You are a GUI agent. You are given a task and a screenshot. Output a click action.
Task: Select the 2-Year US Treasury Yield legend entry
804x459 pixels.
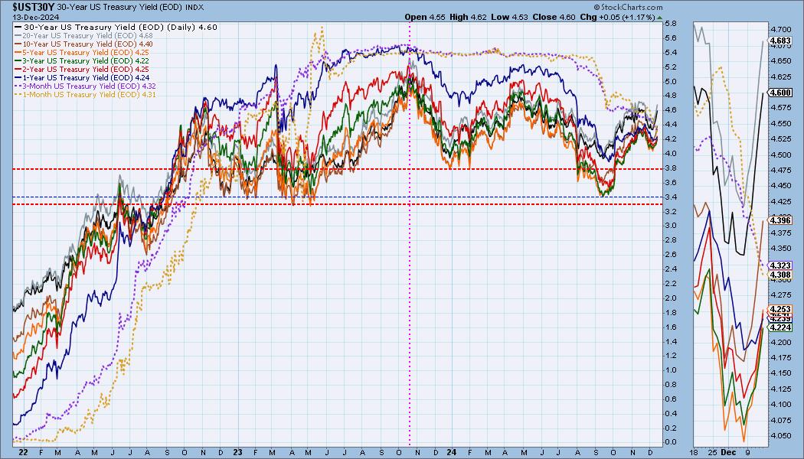click(83, 69)
